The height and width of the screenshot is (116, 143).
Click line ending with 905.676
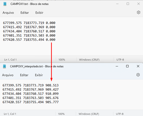[x=31, y=98]
